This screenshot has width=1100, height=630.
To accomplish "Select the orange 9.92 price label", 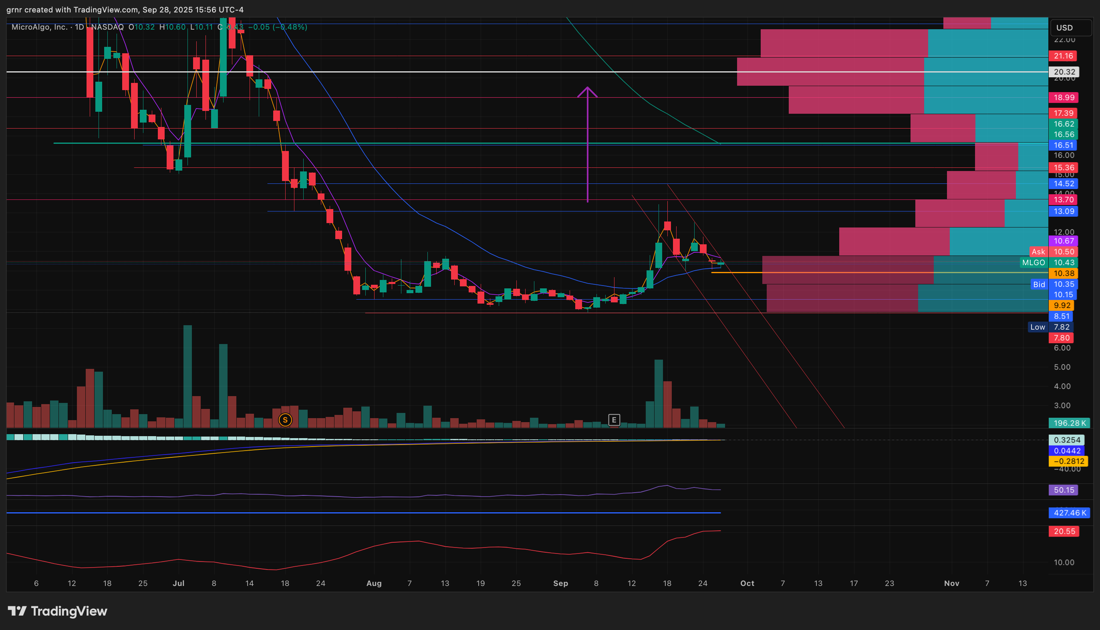I will [x=1062, y=306].
